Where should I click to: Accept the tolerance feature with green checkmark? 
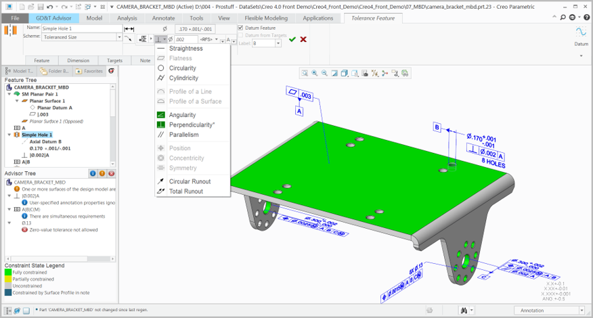(292, 39)
